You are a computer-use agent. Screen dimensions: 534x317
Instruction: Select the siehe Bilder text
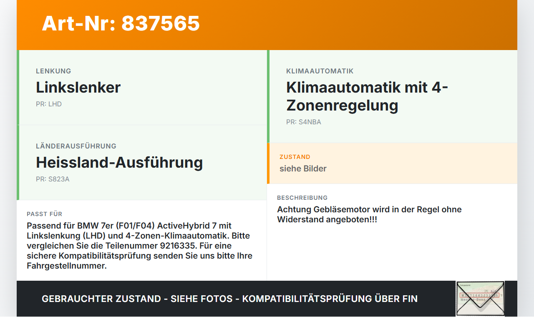pos(303,169)
